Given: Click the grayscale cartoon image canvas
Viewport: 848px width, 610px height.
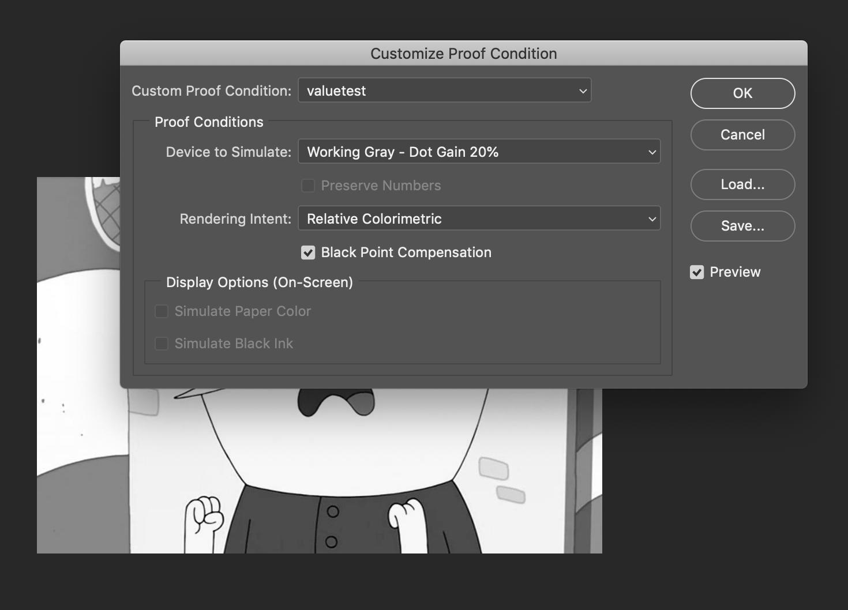Looking at the screenshot, I should point(320,472).
